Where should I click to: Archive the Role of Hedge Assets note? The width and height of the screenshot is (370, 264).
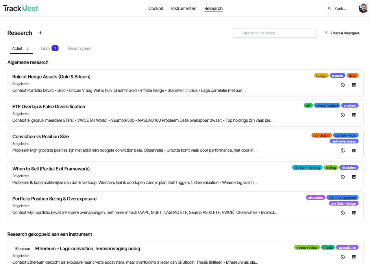coord(354,85)
